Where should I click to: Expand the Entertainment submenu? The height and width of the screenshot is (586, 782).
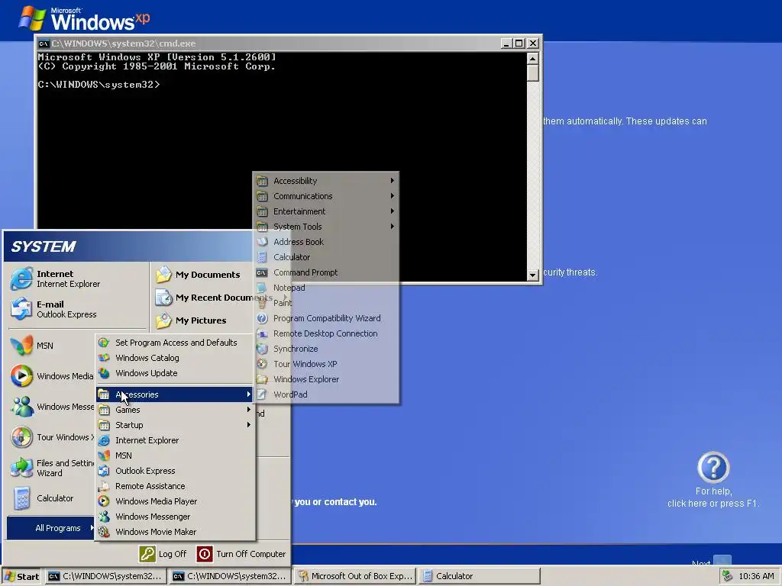click(326, 212)
